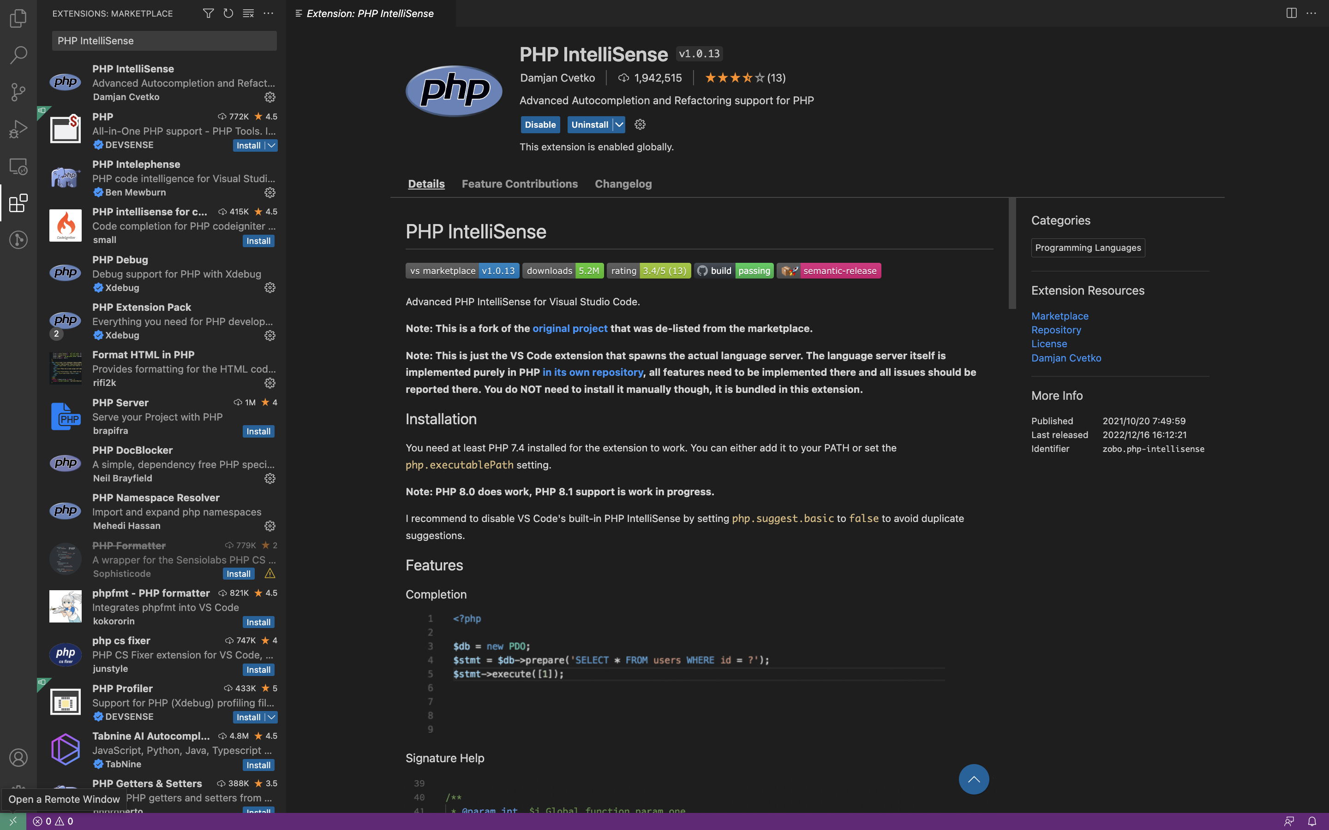Open notifications bell in status bar
This screenshot has width=1329, height=830.
tap(1311, 821)
